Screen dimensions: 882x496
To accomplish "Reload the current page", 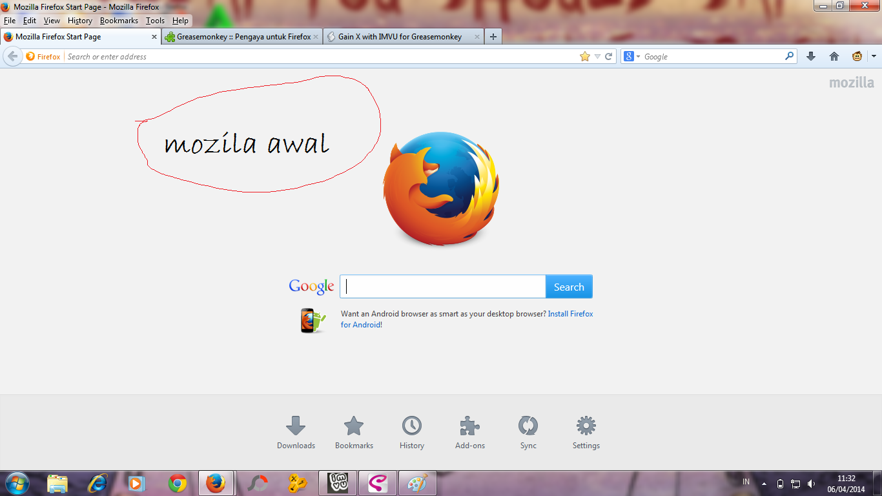I will (608, 57).
